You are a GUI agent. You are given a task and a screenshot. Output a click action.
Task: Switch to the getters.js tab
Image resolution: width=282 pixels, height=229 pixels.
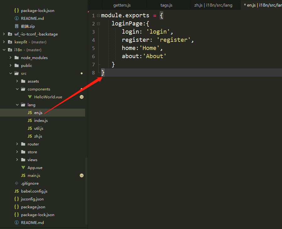(122, 5)
